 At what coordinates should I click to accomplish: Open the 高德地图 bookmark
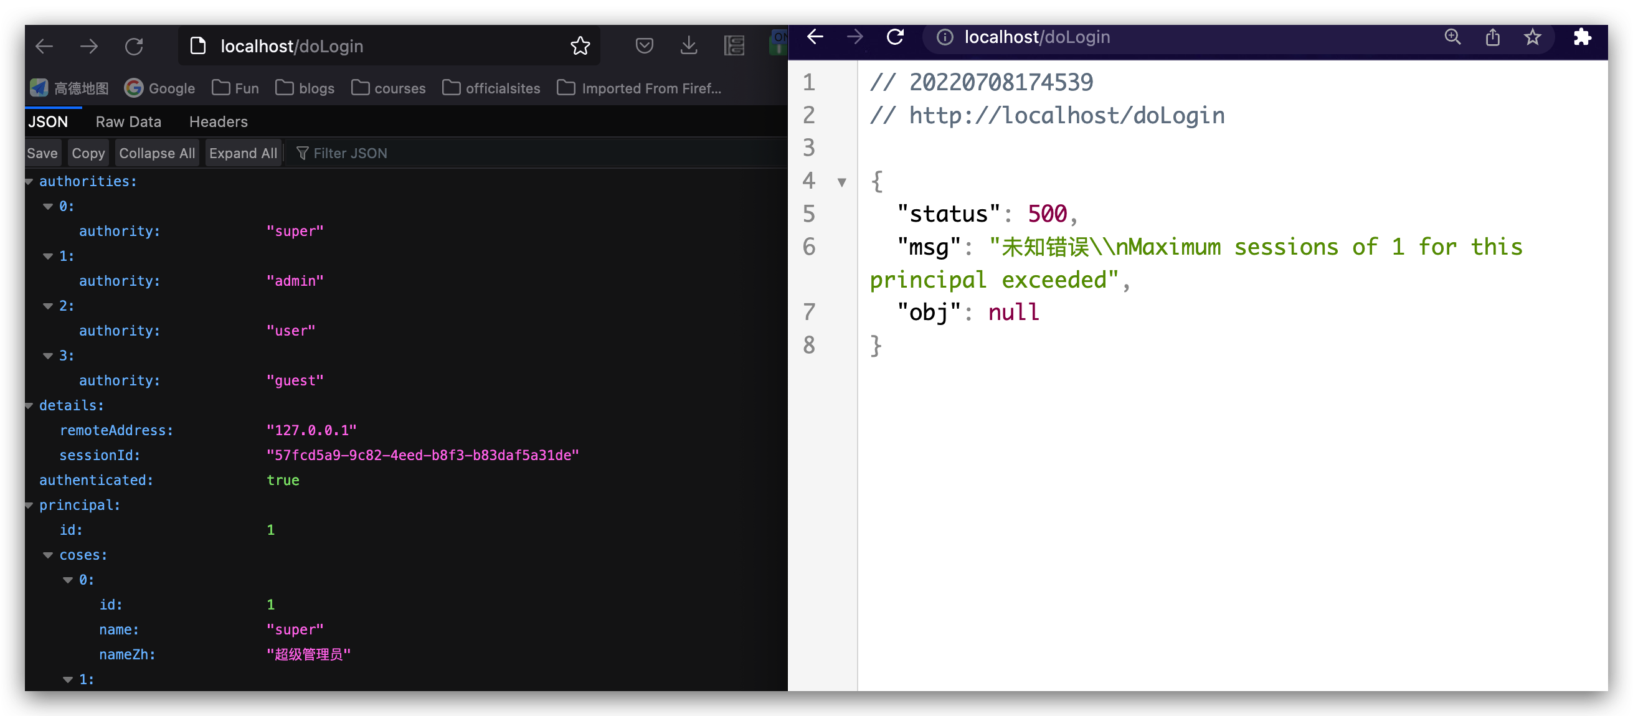[x=70, y=88]
